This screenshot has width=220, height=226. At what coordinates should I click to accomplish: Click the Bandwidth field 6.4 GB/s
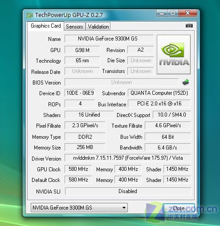(168, 147)
